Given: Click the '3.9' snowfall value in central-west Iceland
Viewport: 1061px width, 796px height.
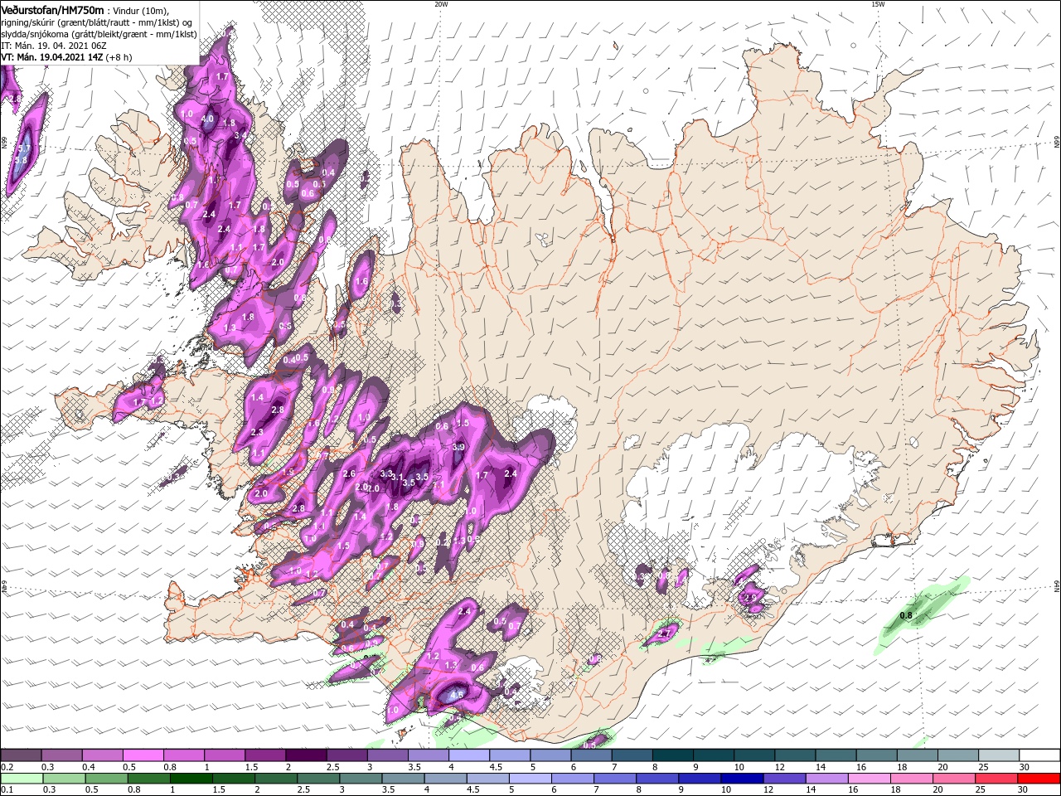Looking at the screenshot, I should coord(458,448).
